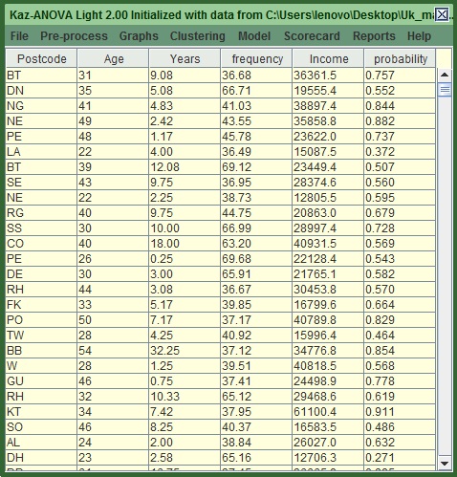This screenshot has width=457, height=477.
Task: Click the frequency cell 66.71
Action: [x=256, y=91]
